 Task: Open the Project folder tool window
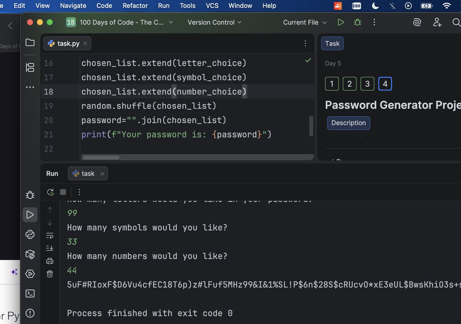(30, 43)
